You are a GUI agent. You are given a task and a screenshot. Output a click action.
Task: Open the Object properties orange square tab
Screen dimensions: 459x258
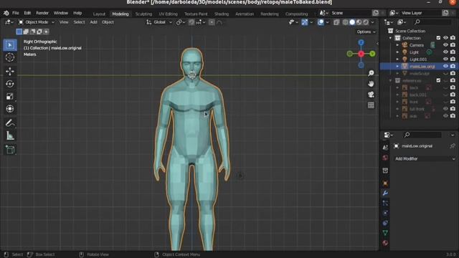pos(385,183)
